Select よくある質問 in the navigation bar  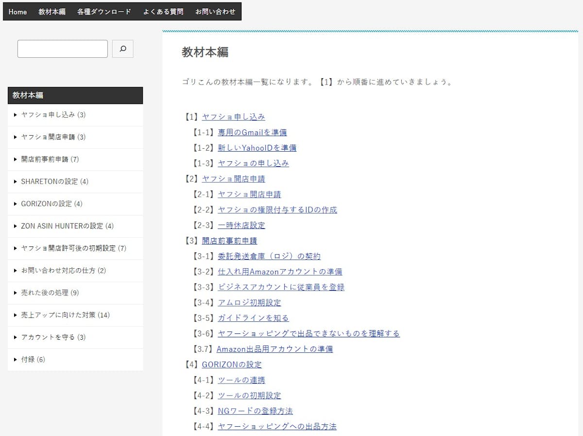[x=163, y=12]
